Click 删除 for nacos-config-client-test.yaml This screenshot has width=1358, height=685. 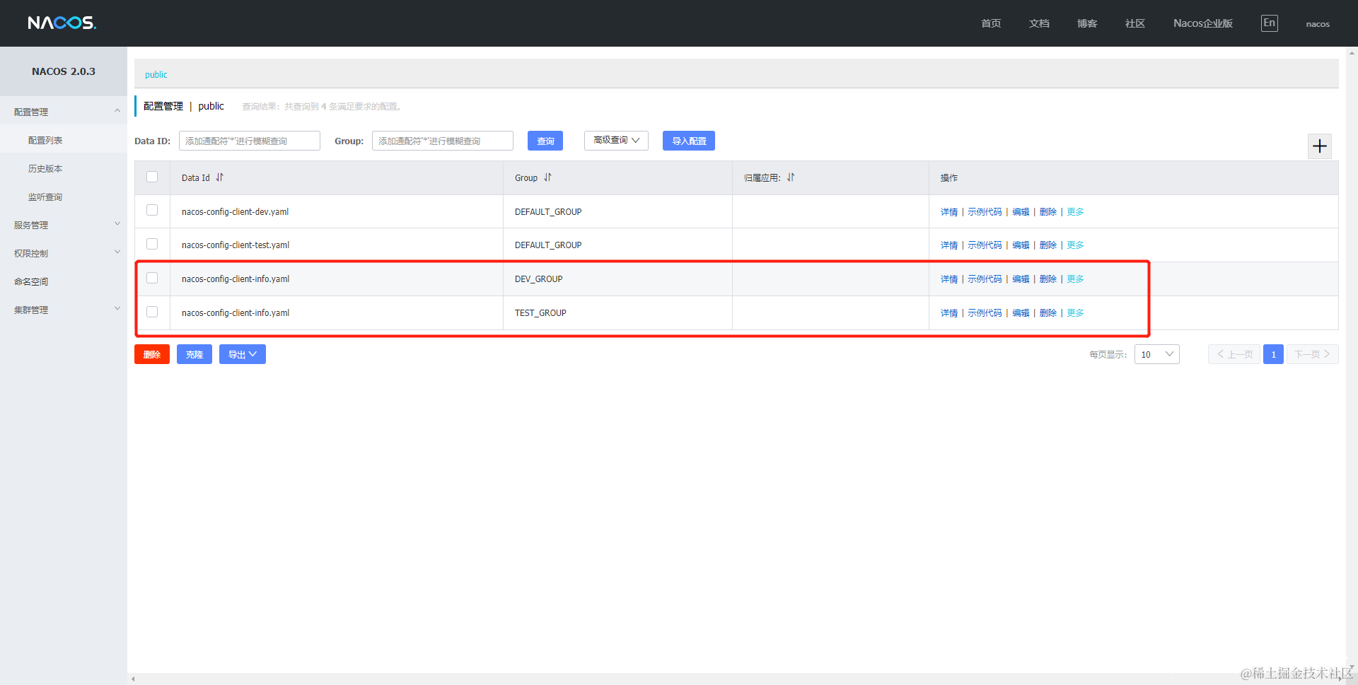pyautogui.click(x=1047, y=245)
